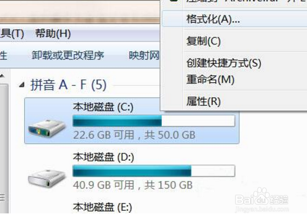Open the 帮助(H) menu
This screenshot has height=220, width=307.
point(53,34)
